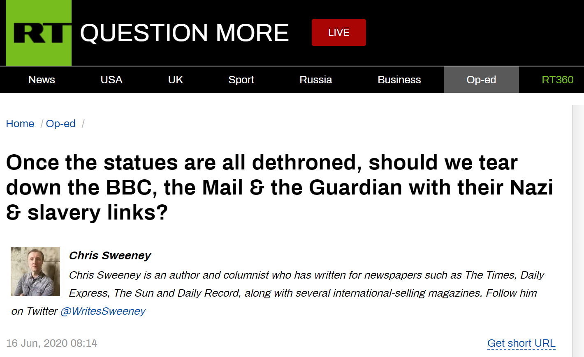584x357 pixels.
Task: Open the News section
Action: click(x=42, y=80)
